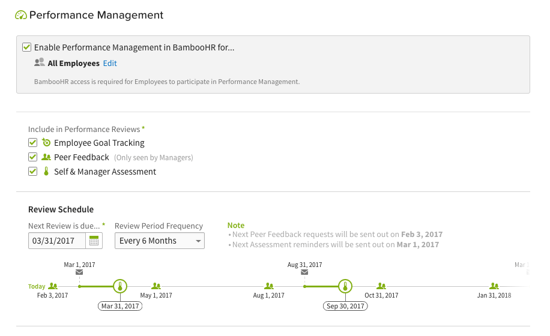Uncheck Enable Performance Management in BambooHR

26,47
